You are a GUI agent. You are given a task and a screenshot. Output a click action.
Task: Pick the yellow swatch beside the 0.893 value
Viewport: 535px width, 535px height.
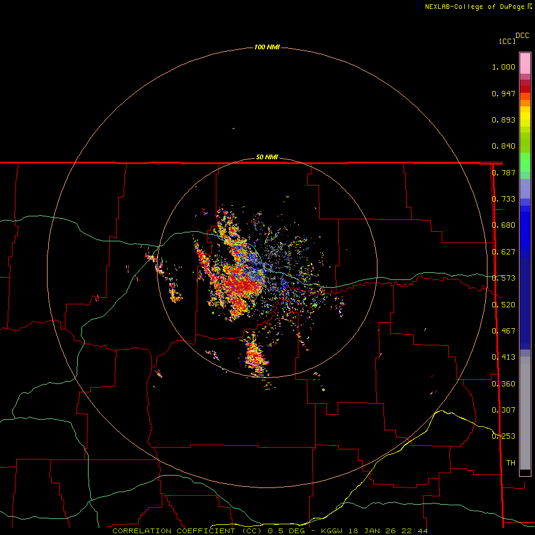pyautogui.click(x=525, y=119)
